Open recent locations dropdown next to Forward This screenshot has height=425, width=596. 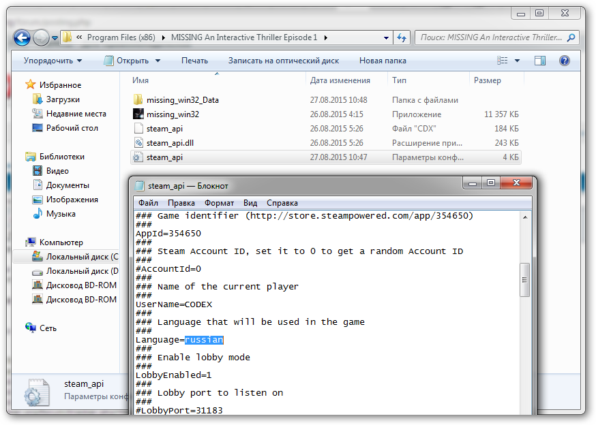(55, 38)
